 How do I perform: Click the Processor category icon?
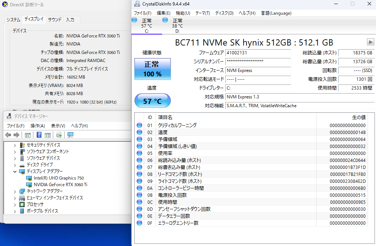point(22,205)
